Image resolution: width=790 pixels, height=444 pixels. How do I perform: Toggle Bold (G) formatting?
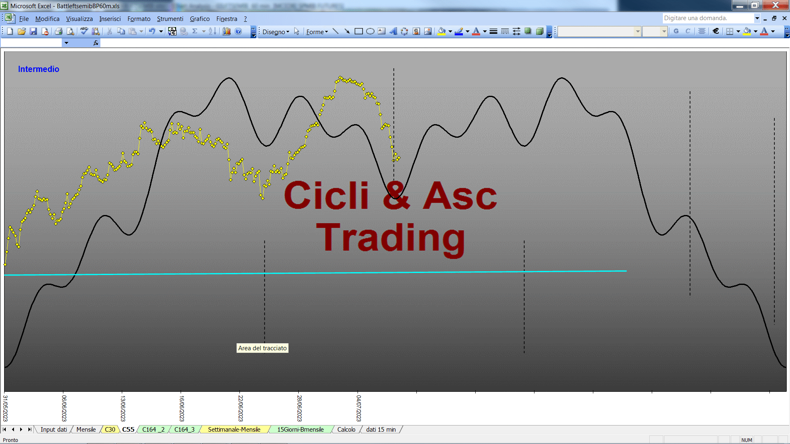(x=676, y=31)
